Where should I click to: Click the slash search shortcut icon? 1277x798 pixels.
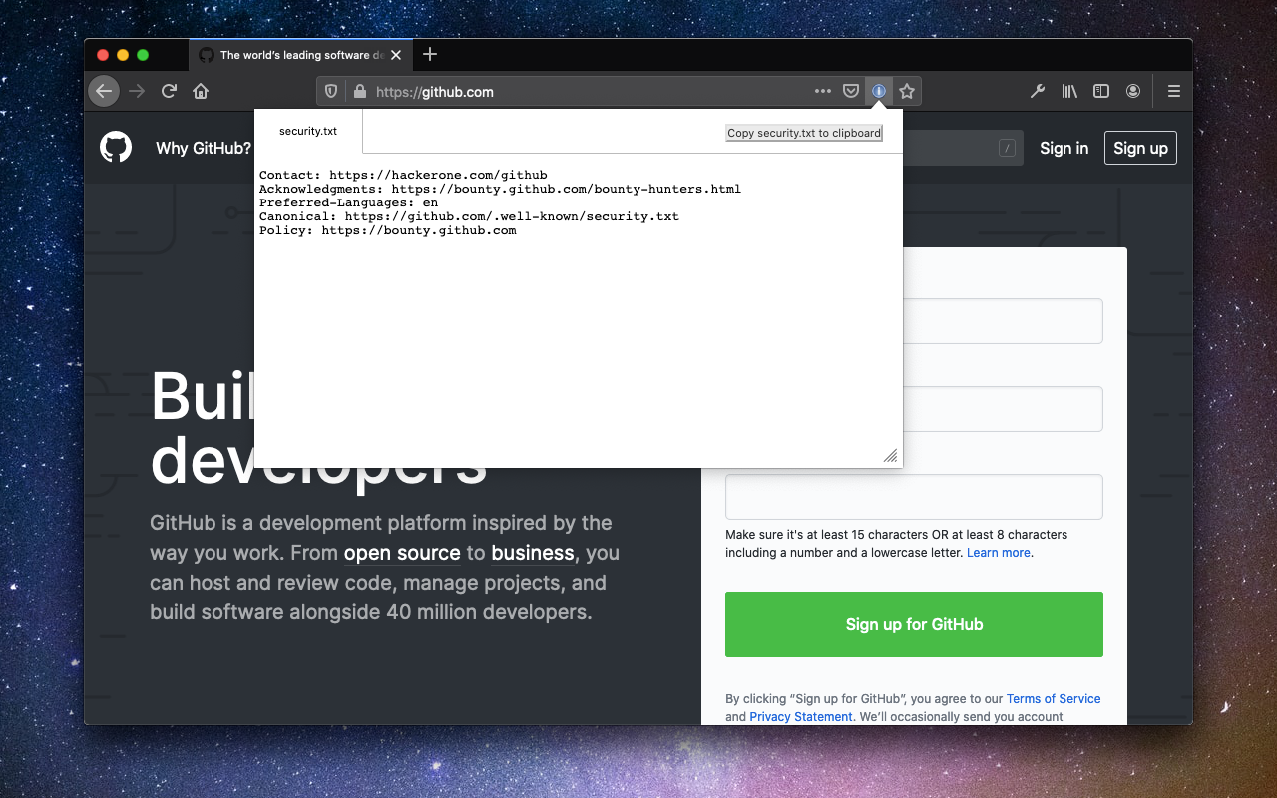pos(1007,148)
